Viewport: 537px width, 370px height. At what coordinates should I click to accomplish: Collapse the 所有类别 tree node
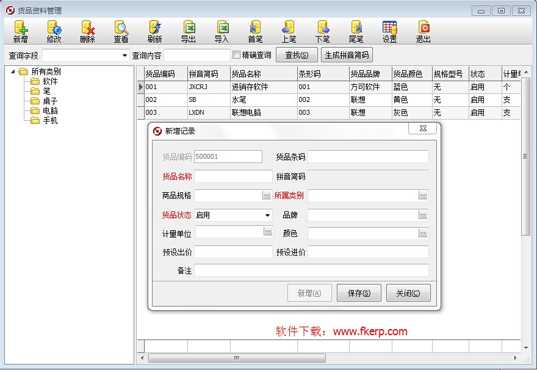[13, 71]
